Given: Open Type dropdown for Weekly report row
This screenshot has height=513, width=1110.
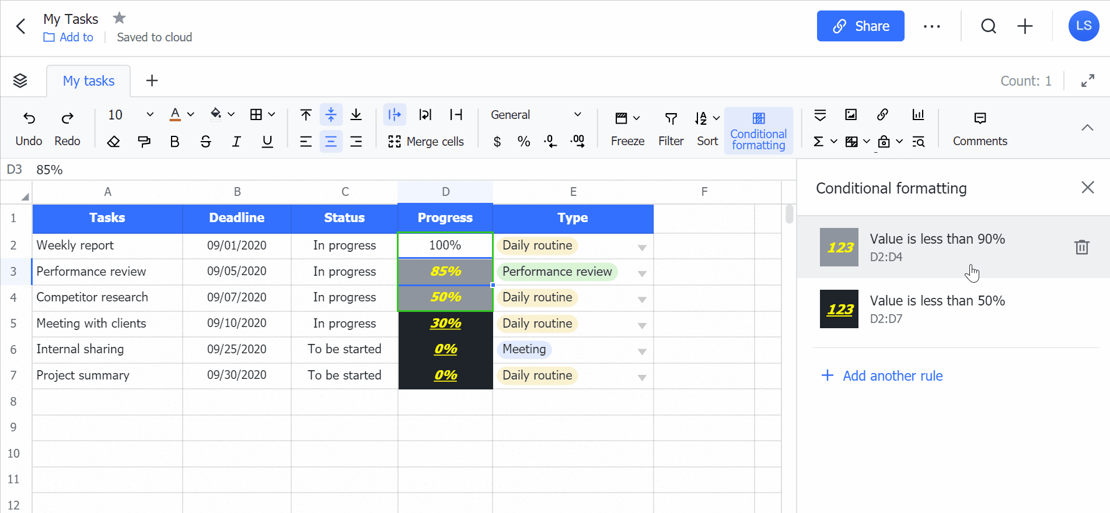Looking at the screenshot, I should point(642,248).
